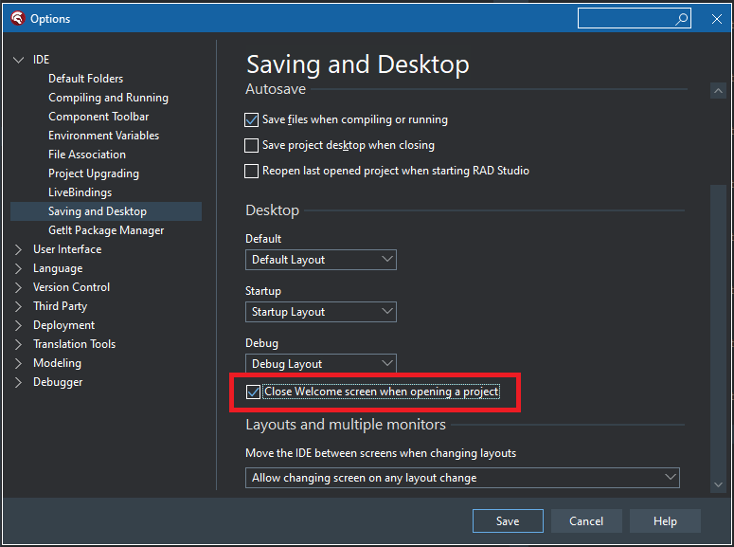Click the IDE category label
Screen dimensions: 734x547
41,60
